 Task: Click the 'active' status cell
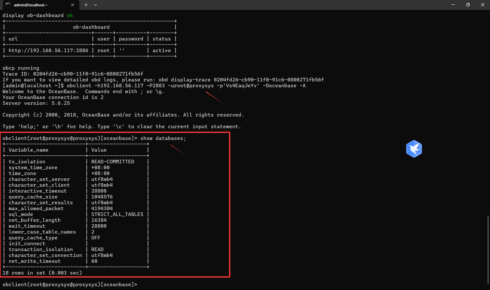pos(162,50)
